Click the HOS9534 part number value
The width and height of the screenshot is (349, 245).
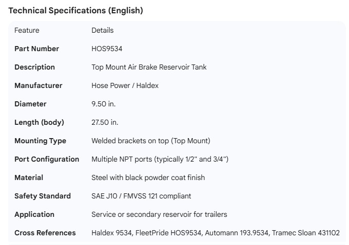[x=107, y=49]
